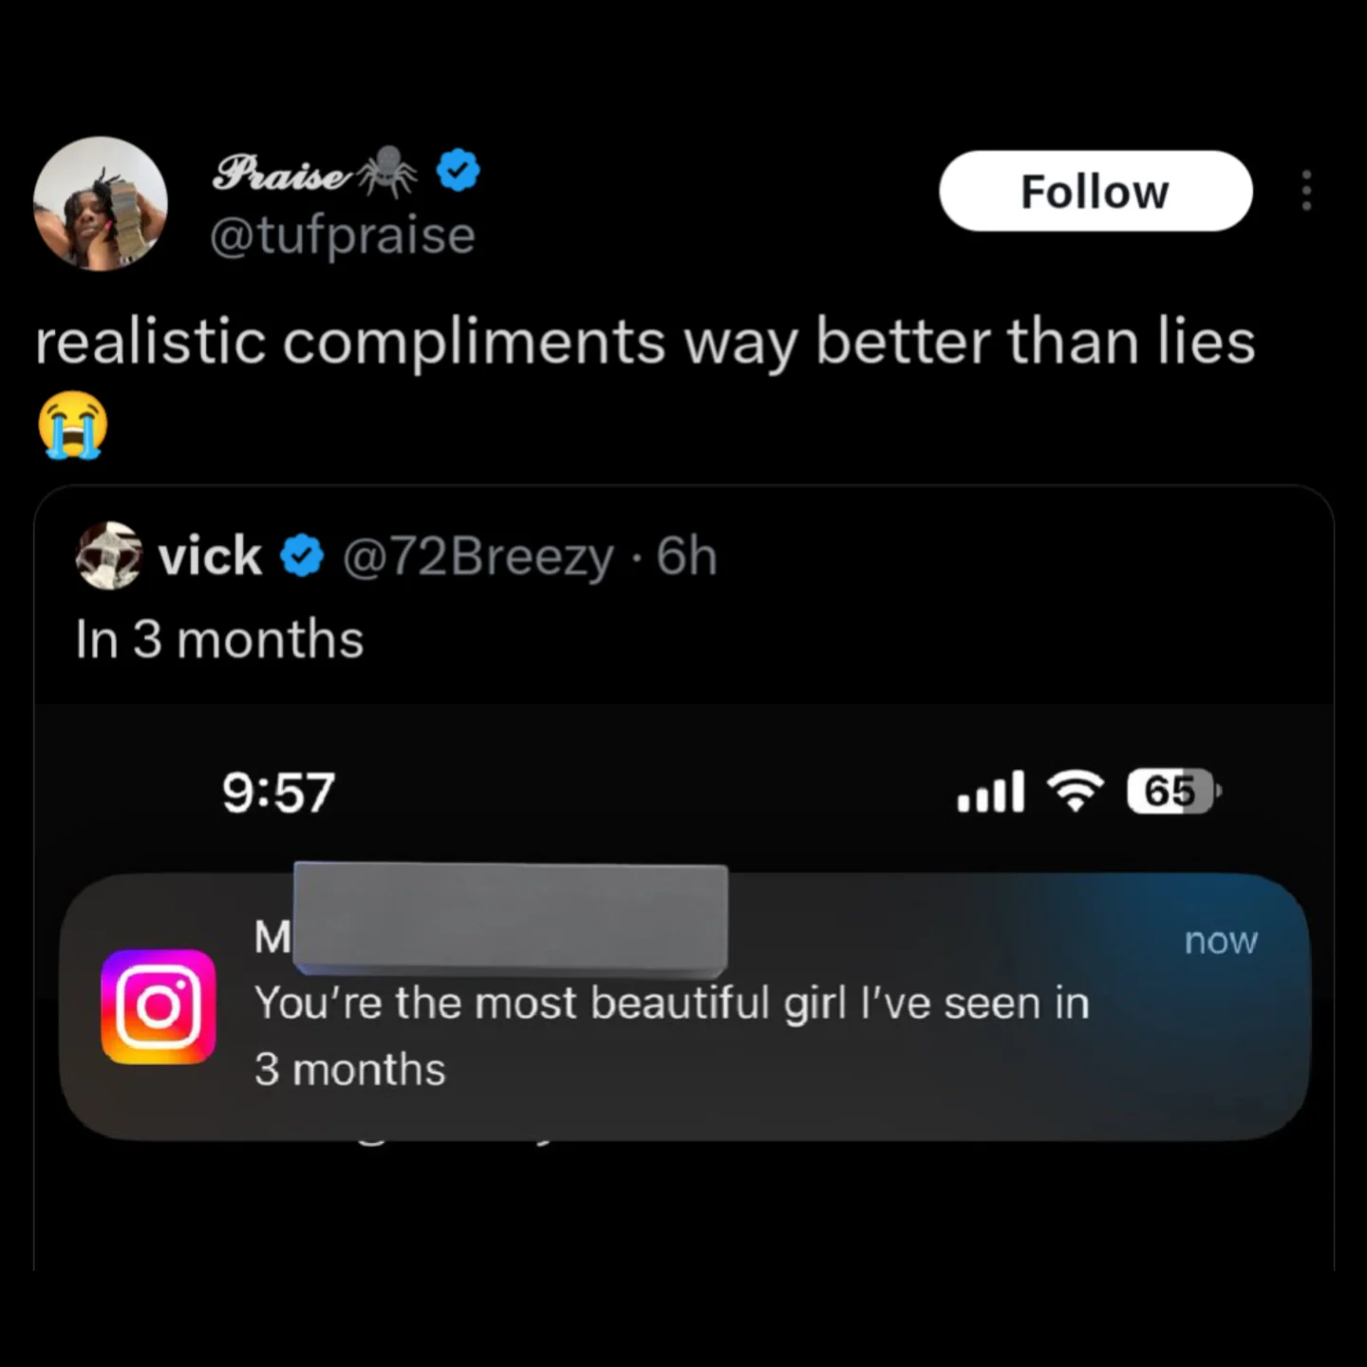This screenshot has width=1367, height=1367.
Task: Select vick's avatar in the quoted tweet
Action: (108, 556)
